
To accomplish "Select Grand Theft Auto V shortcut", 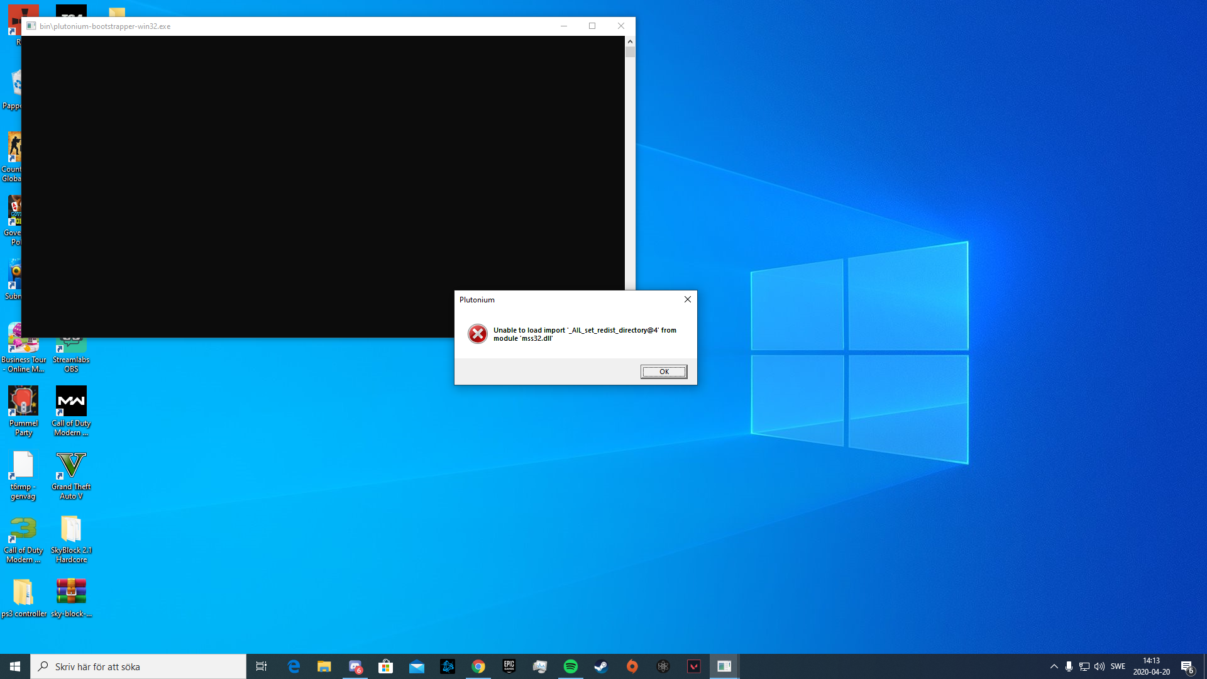I will click(x=71, y=475).
